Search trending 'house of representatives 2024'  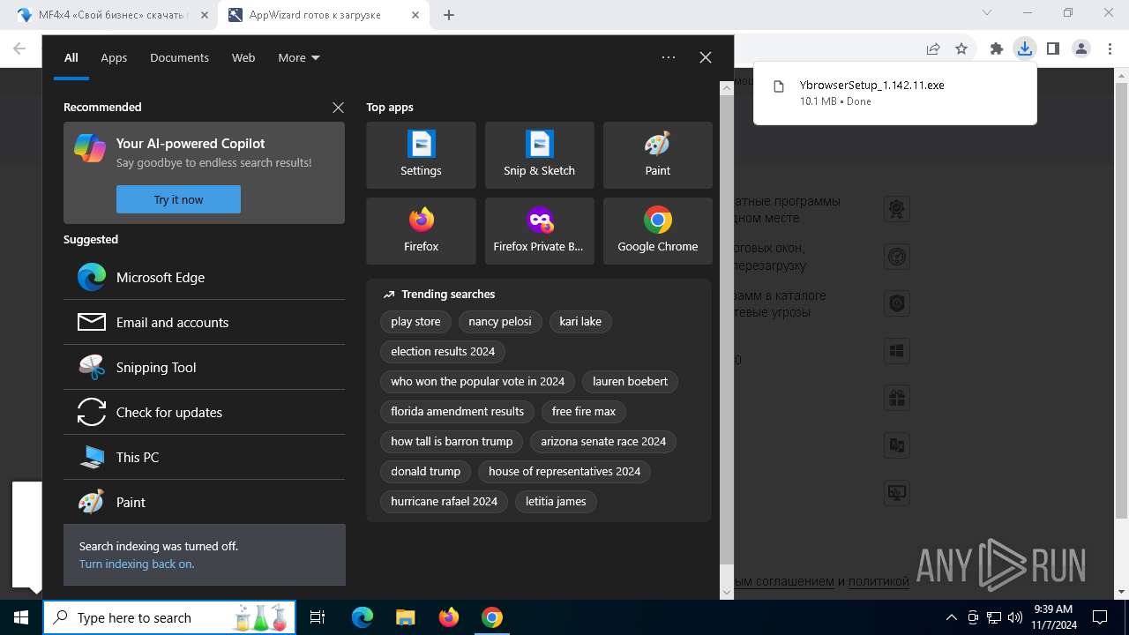pos(564,471)
